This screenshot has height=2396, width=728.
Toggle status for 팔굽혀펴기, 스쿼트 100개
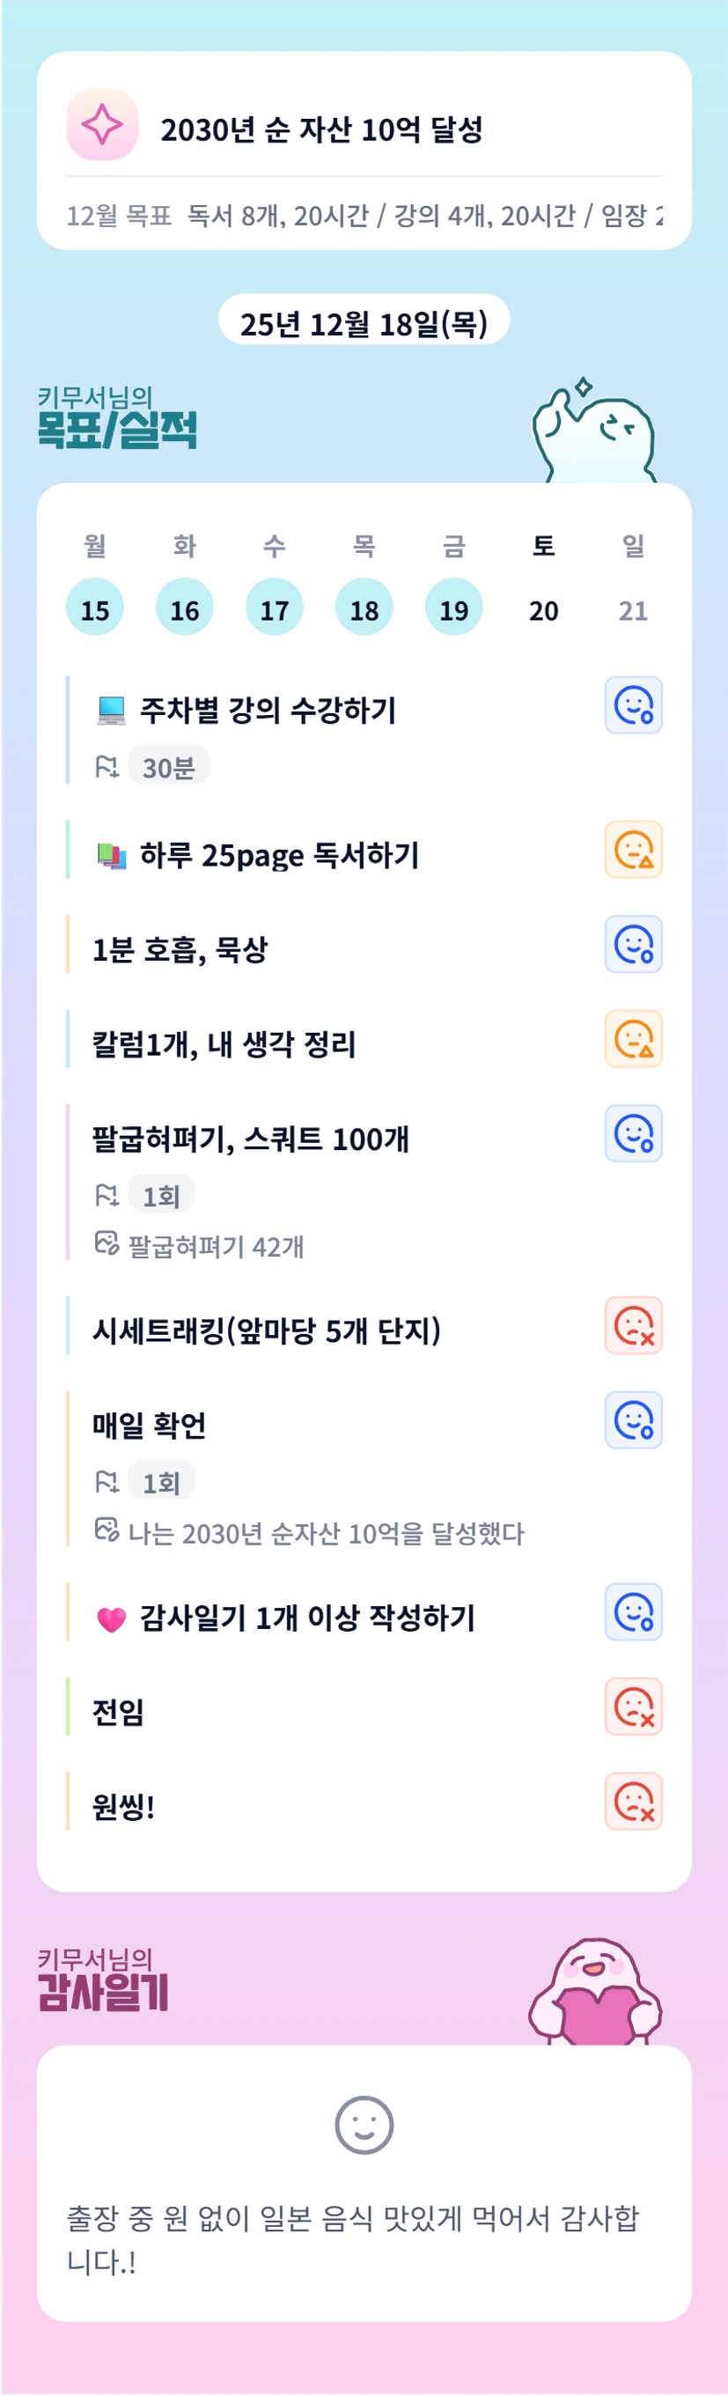pyautogui.click(x=633, y=1134)
